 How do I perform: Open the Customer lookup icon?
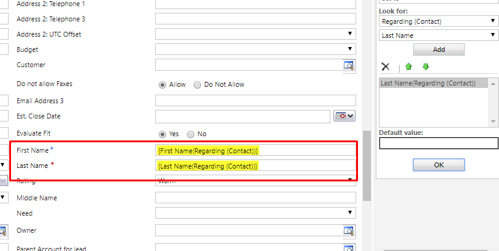[x=349, y=65]
